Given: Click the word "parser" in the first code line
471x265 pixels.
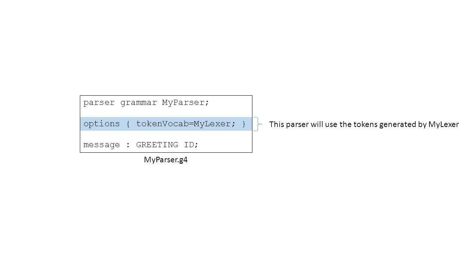Looking at the screenshot, I should click(99, 103).
